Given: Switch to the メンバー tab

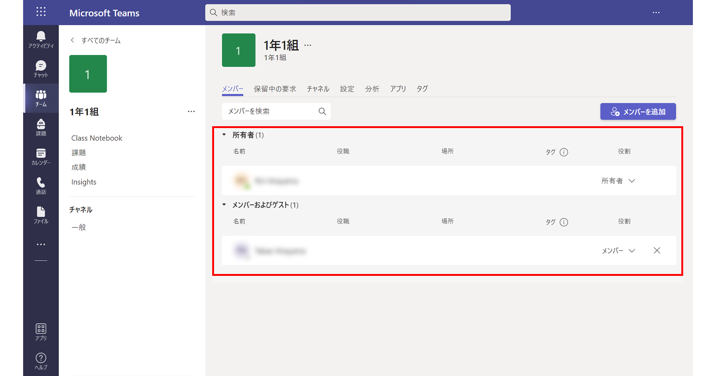Looking at the screenshot, I should pos(233,89).
